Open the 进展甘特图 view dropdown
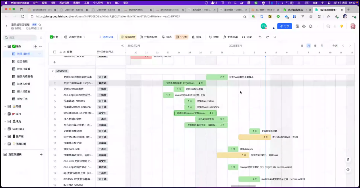 76,37
